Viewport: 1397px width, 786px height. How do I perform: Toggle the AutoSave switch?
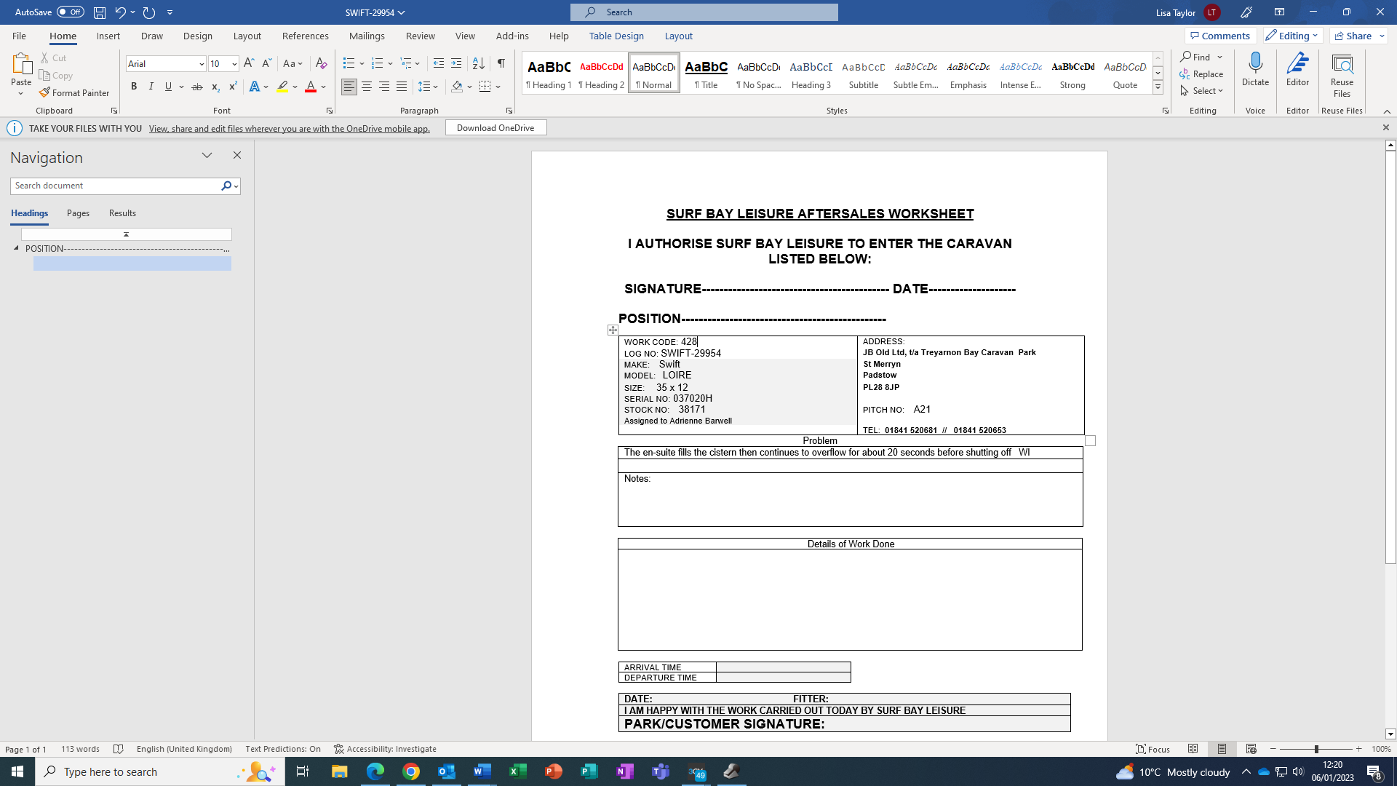(x=70, y=12)
